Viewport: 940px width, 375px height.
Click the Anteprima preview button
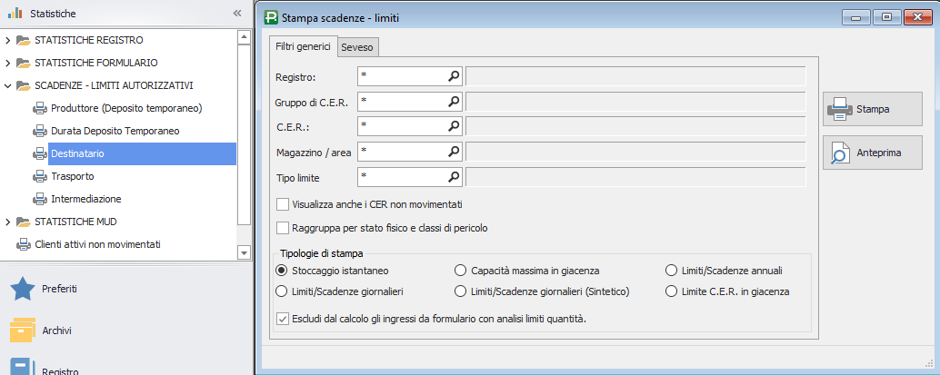[x=872, y=153]
